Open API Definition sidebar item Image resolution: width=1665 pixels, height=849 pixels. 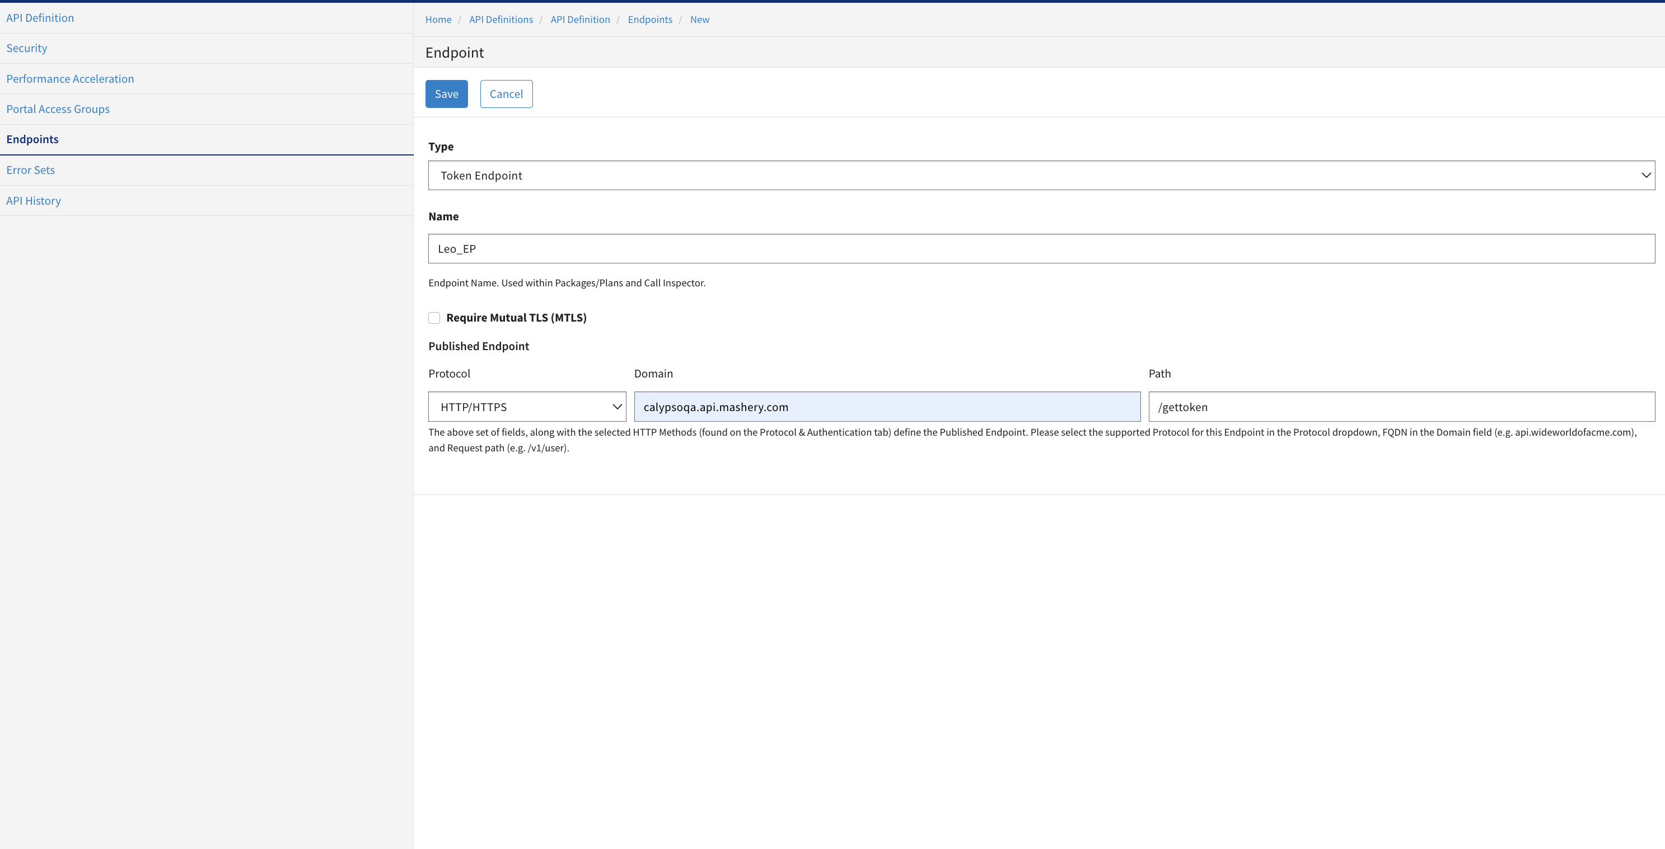pos(40,18)
